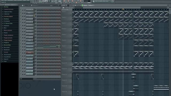Open the Desktop entry in Browser
The height and width of the screenshot is (96, 171).
click(x=6, y=19)
